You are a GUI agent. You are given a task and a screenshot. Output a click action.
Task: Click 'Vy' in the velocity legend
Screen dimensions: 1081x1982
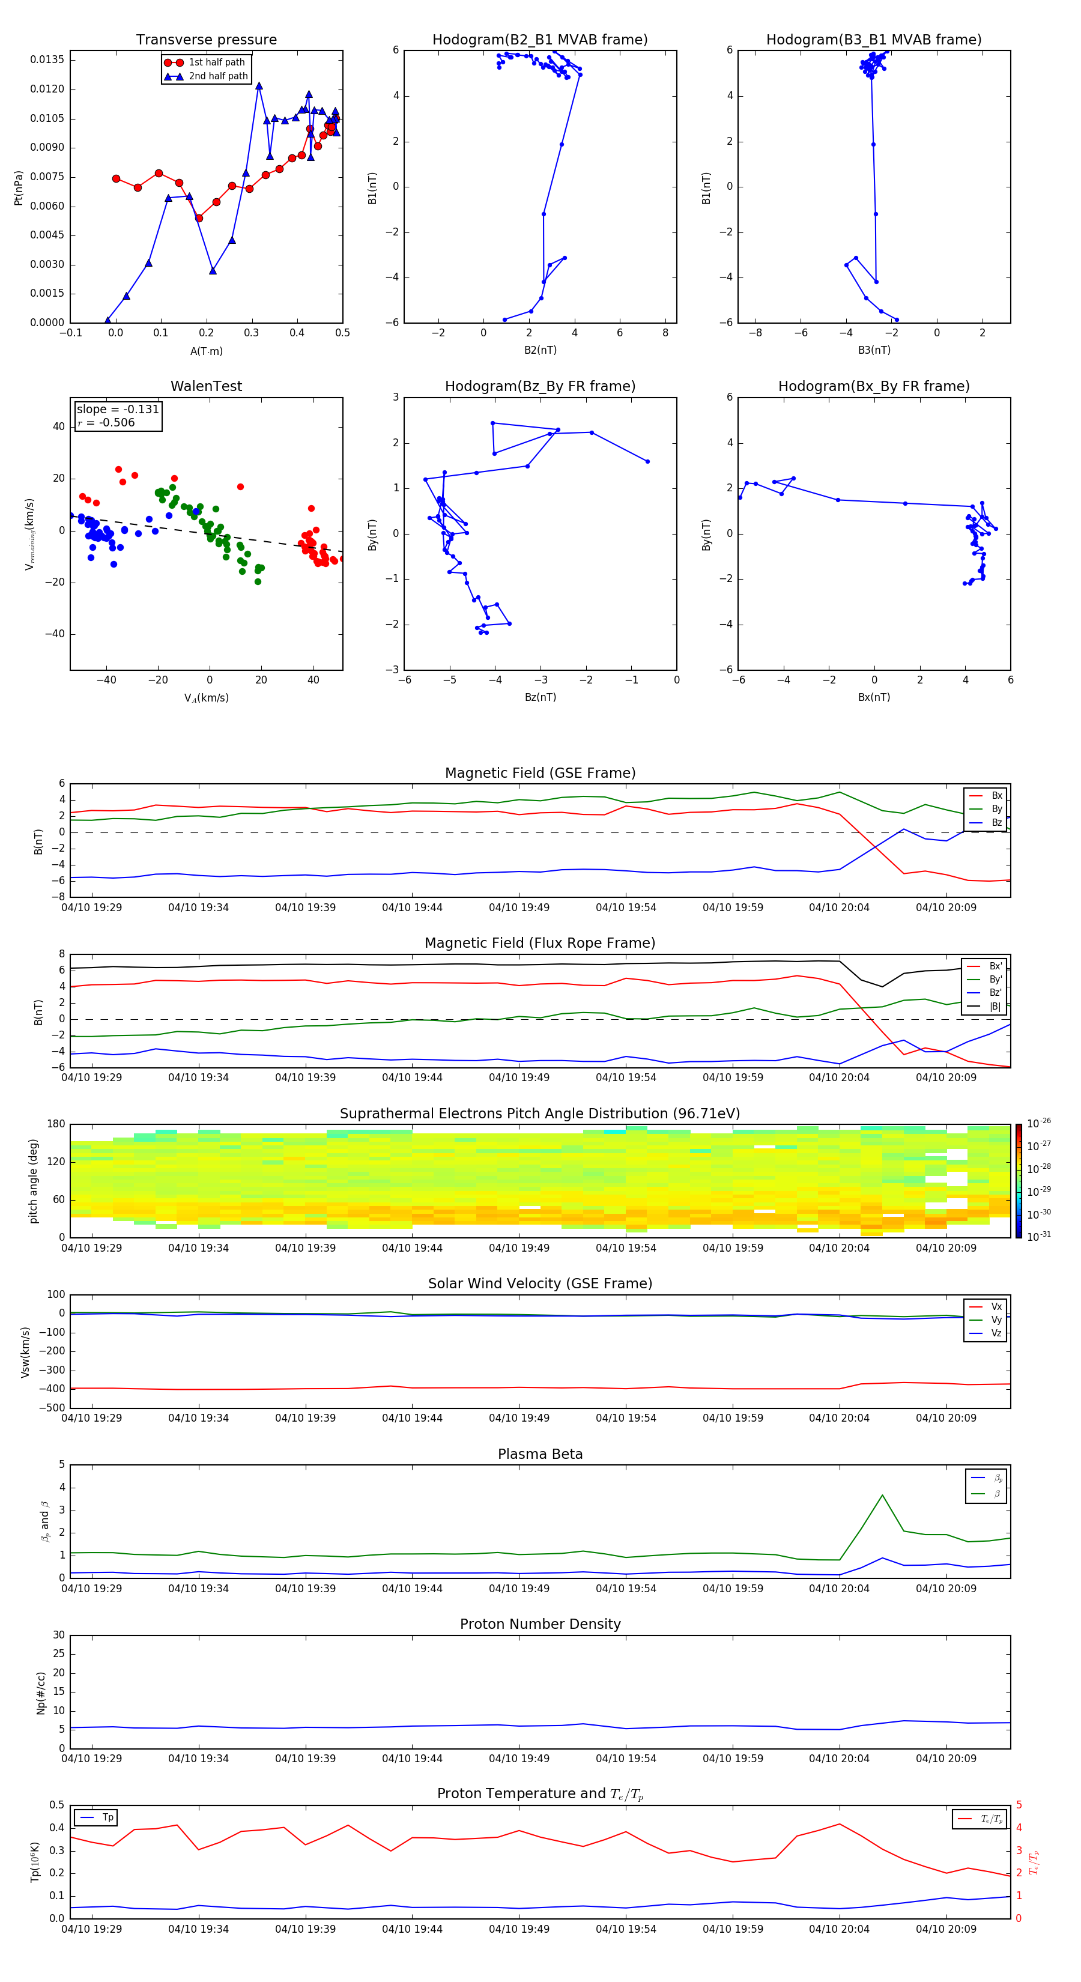pos(986,1320)
